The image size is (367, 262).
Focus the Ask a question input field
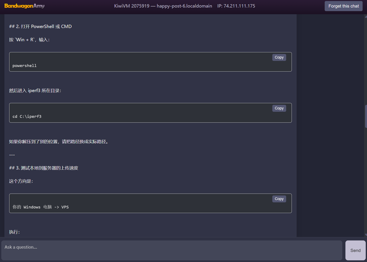tap(172, 250)
